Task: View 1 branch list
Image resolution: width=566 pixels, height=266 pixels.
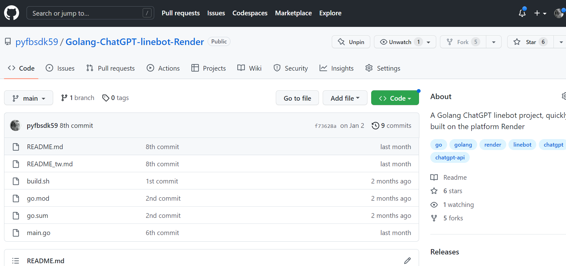Action: (x=78, y=98)
